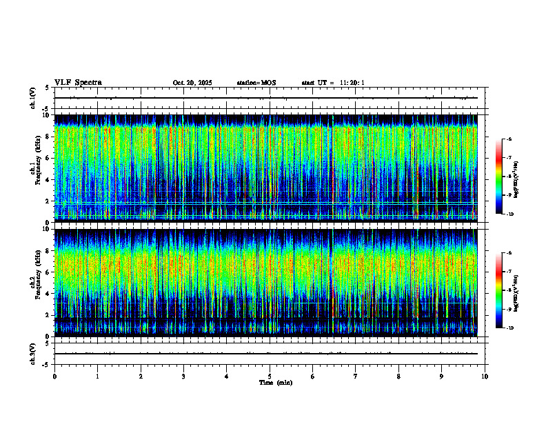Select the ch.2 colorbar log(PSD) label
Screen dimensions: 546x422
(x=516, y=294)
